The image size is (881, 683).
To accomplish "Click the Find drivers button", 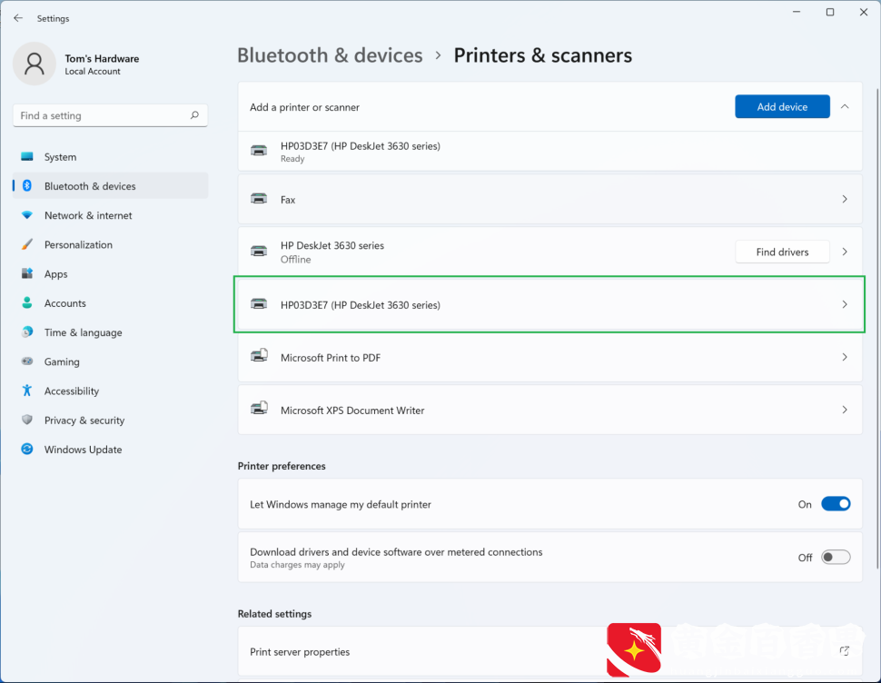I will (x=782, y=252).
